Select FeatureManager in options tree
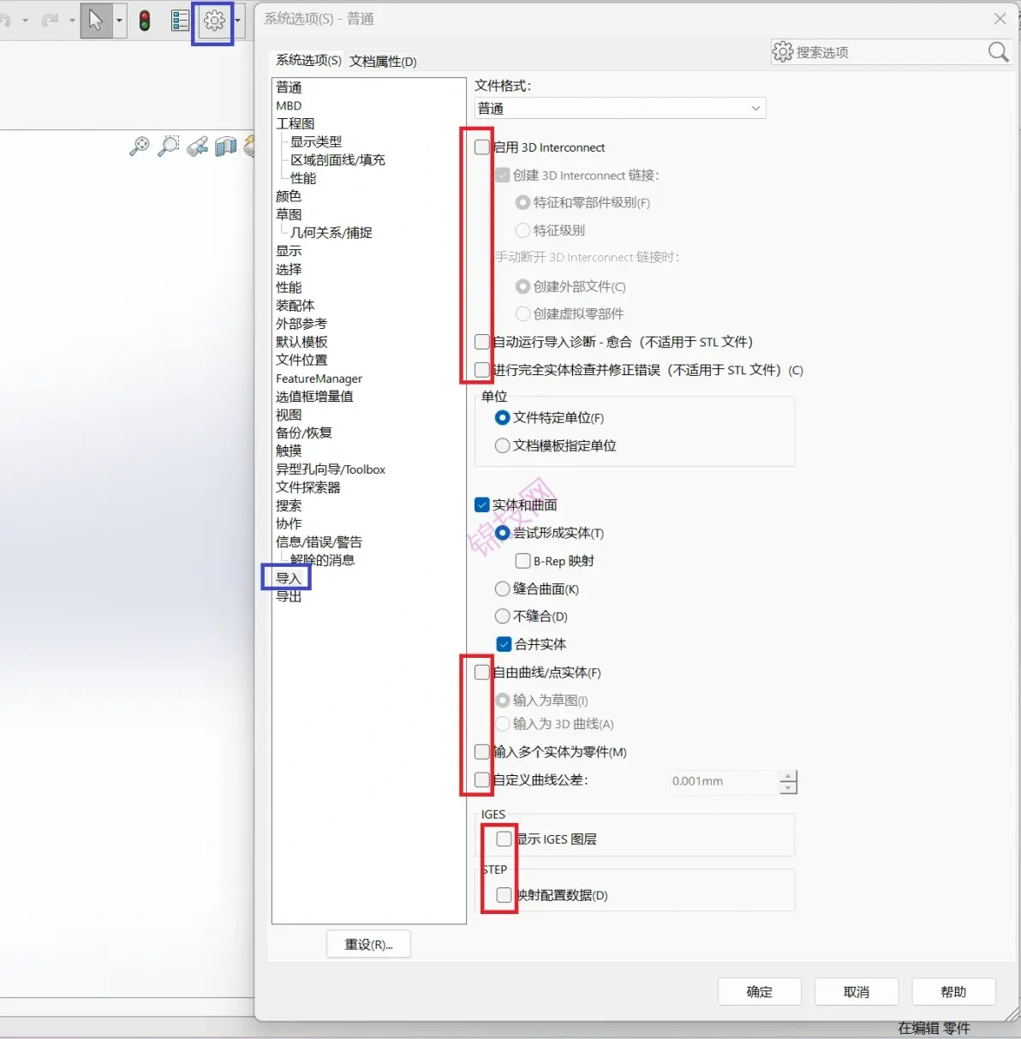Screen dimensions: 1021x1039 point(319,379)
